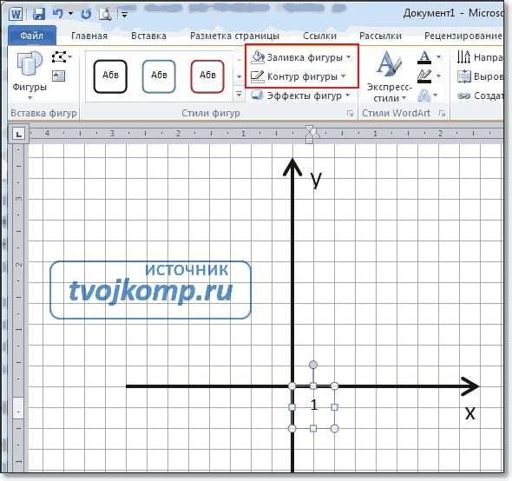Open the Фигуры shapes gallery
Screen dimensions: 512x481
tap(30, 76)
